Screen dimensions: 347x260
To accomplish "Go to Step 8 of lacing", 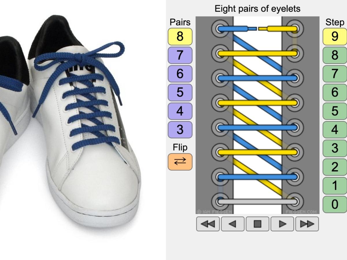I will 335,55.
